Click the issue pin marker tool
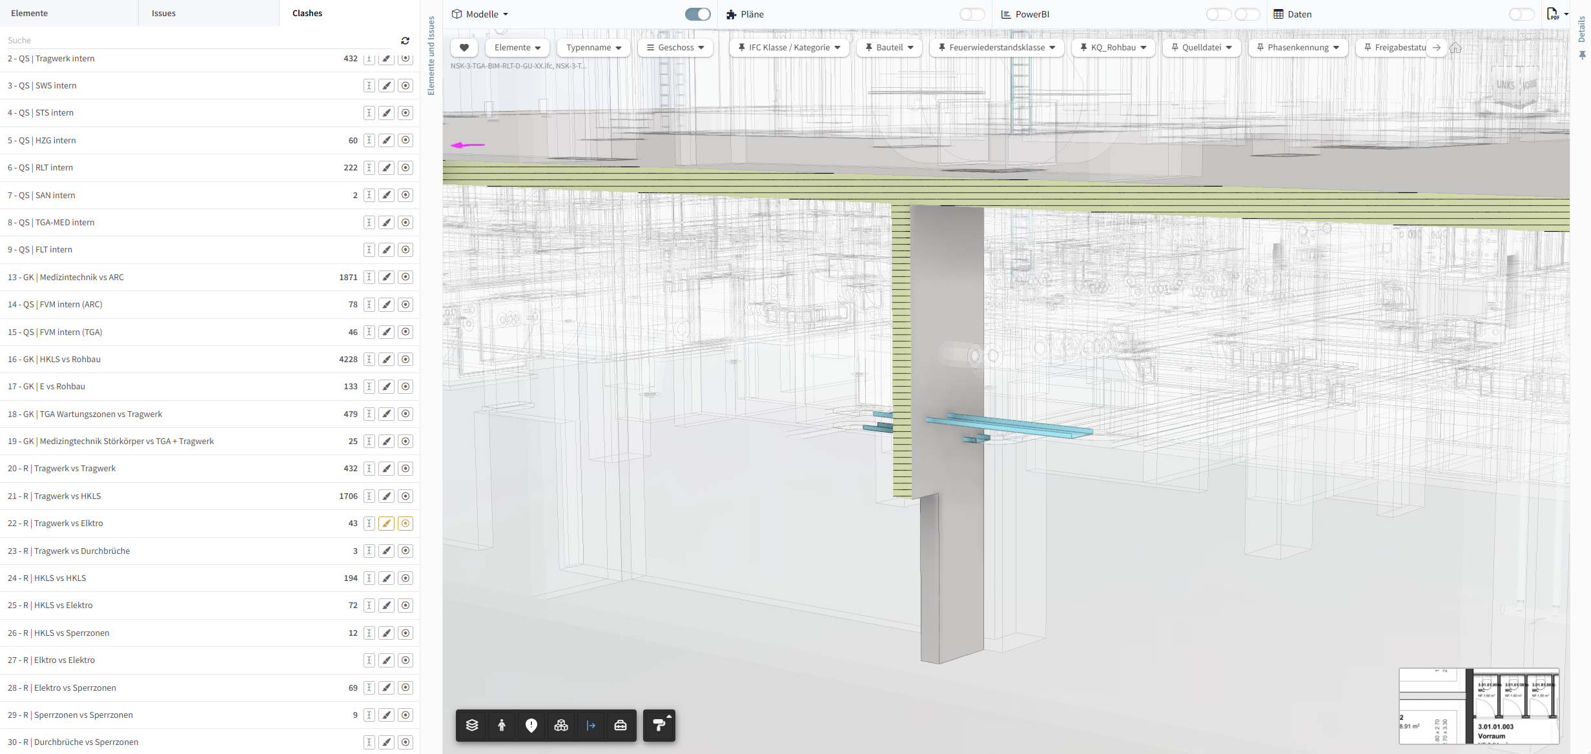 pyautogui.click(x=531, y=725)
